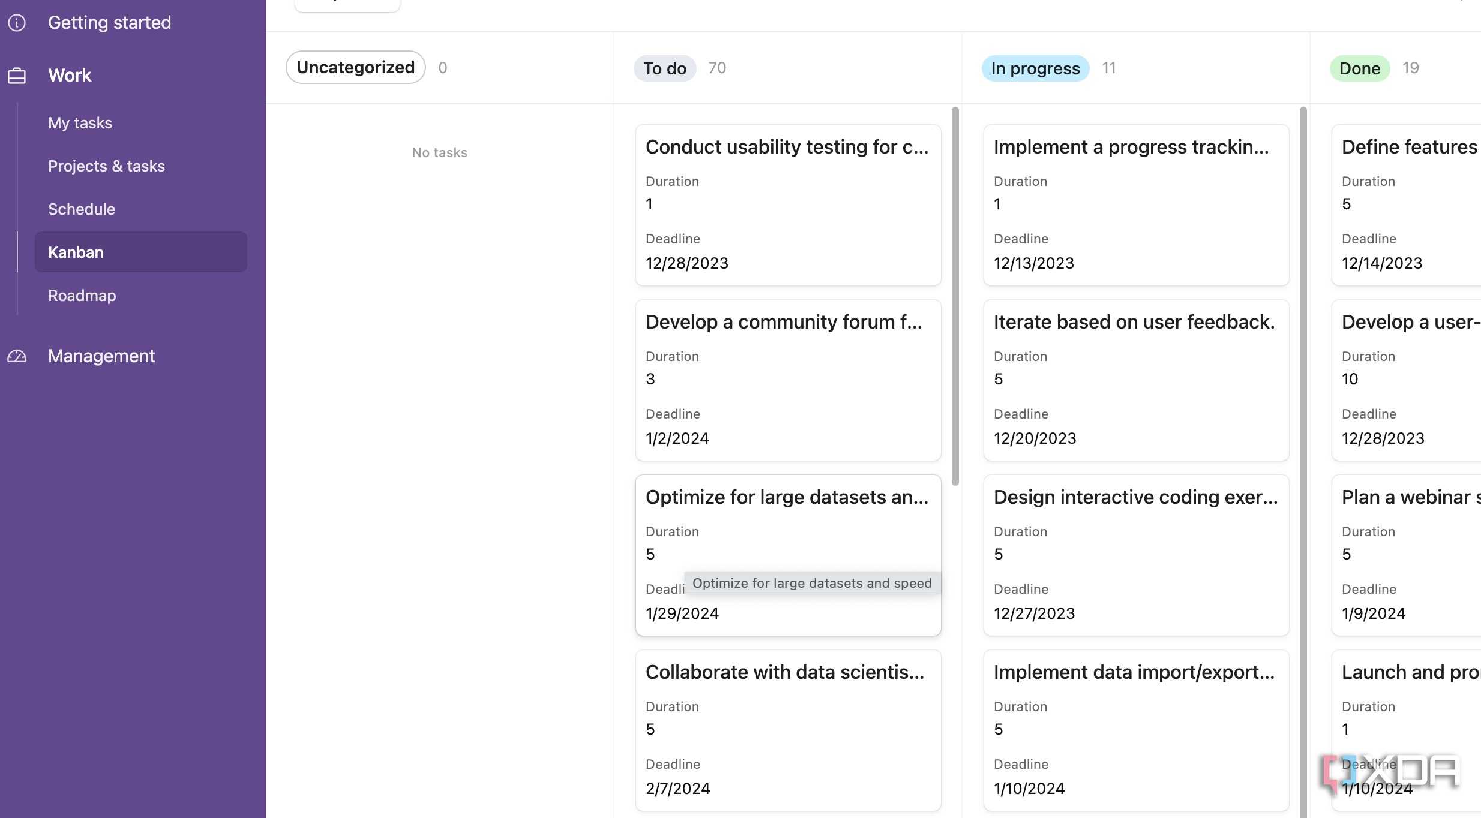Switch to Schedule view
Viewport: 1481px width, 818px height.
pos(82,209)
